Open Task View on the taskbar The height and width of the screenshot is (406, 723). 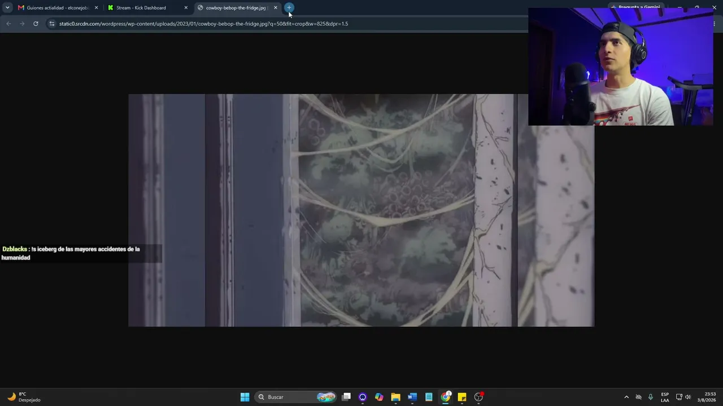pos(346,397)
